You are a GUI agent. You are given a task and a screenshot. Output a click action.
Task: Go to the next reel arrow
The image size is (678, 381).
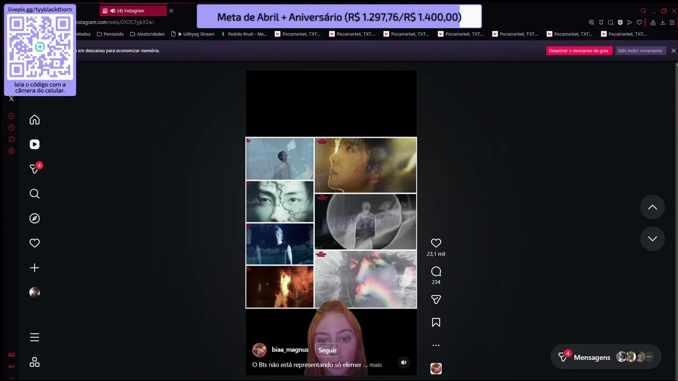point(653,239)
